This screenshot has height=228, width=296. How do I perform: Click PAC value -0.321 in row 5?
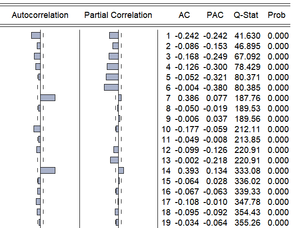tap(215, 77)
